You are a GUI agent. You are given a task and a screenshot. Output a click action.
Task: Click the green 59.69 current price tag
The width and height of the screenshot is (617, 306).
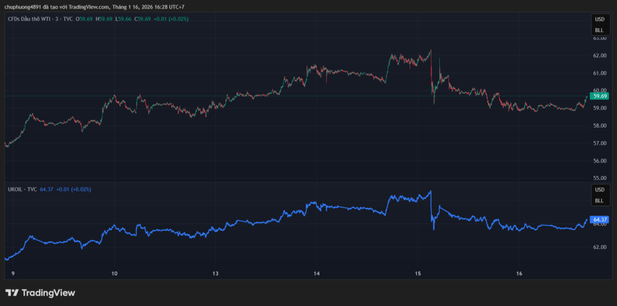(600, 96)
